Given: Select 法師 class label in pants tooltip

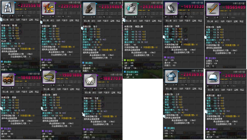Looking at the screenshot, I should [x=18, y=20].
